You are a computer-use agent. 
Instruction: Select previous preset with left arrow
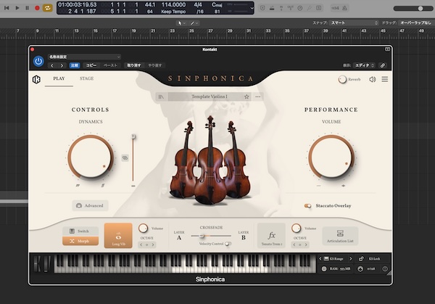[x=52, y=65]
